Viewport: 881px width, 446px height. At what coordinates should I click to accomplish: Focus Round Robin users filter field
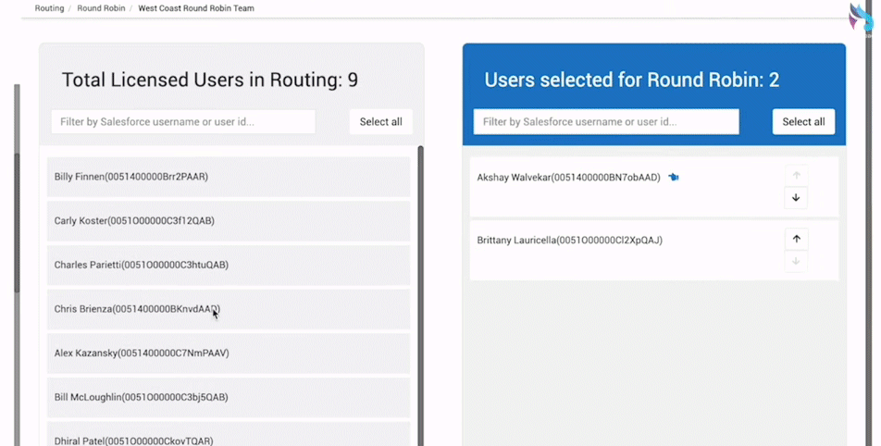point(606,122)
